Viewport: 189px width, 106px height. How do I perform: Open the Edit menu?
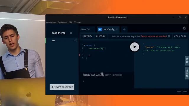(70, 22)
